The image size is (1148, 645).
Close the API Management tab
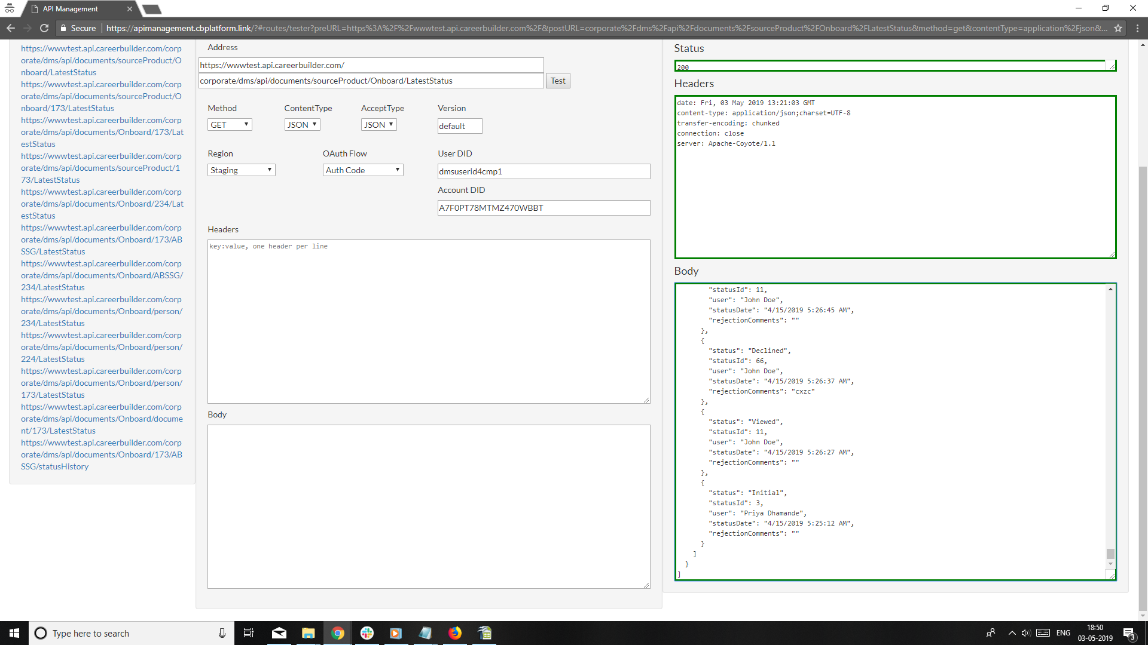[130, 9]
